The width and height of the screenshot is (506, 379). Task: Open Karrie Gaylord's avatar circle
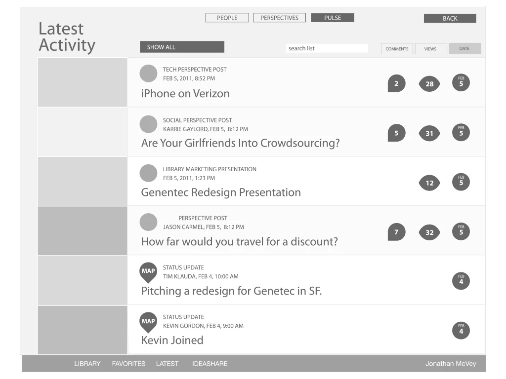pos(148,124)
